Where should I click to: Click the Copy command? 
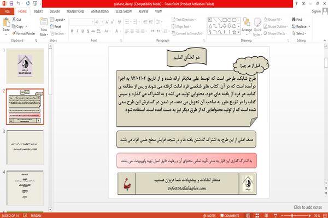[20, 27]
